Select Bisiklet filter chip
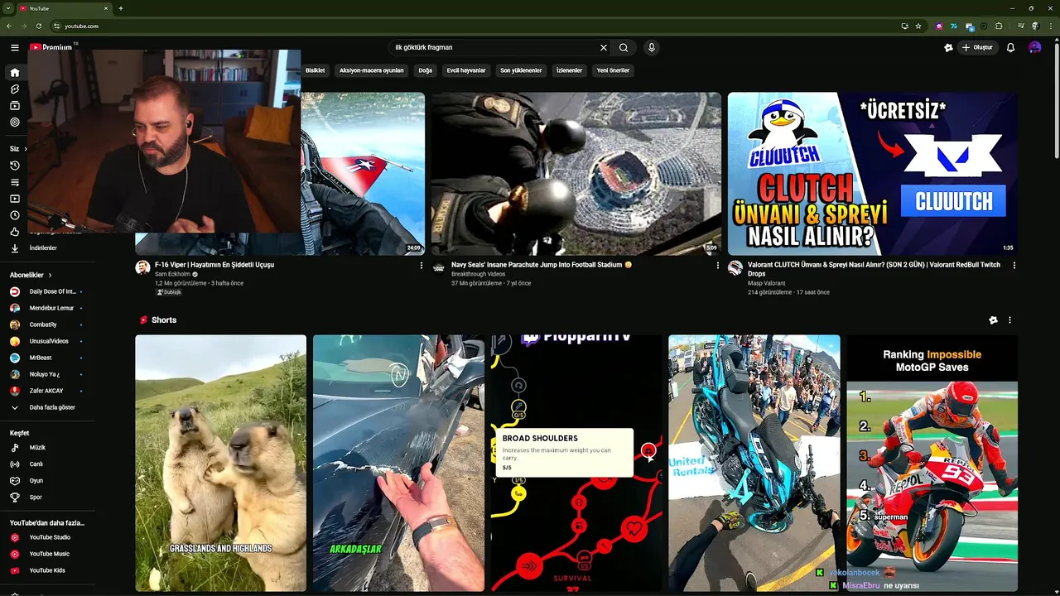Image resolution: width=1060 pixels, height=596 pixels. click(x=315, y=70)
